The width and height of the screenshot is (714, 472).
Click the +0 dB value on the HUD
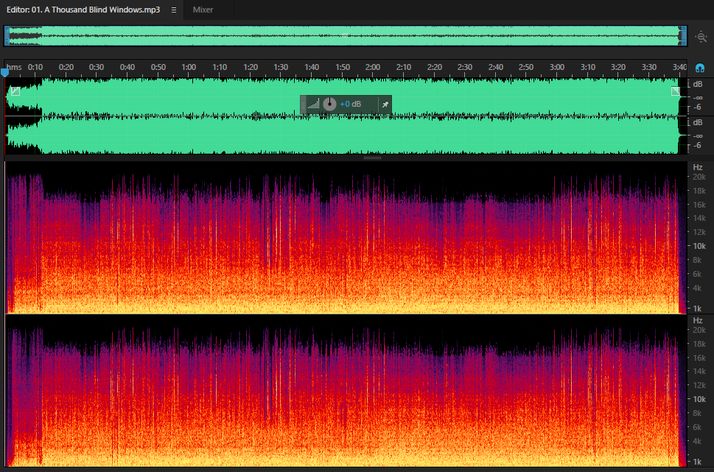[350, 105]
